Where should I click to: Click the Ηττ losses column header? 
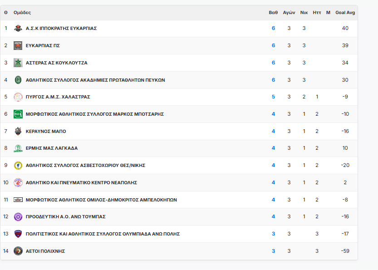pyautogui.click(x=317, y=13)
